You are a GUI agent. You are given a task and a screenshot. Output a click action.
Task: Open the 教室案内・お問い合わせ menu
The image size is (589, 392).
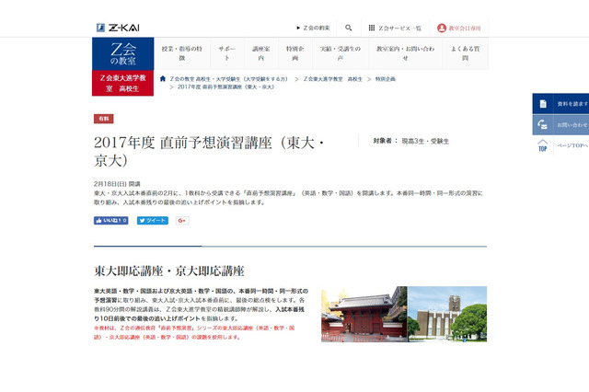[x=405, y=53]
